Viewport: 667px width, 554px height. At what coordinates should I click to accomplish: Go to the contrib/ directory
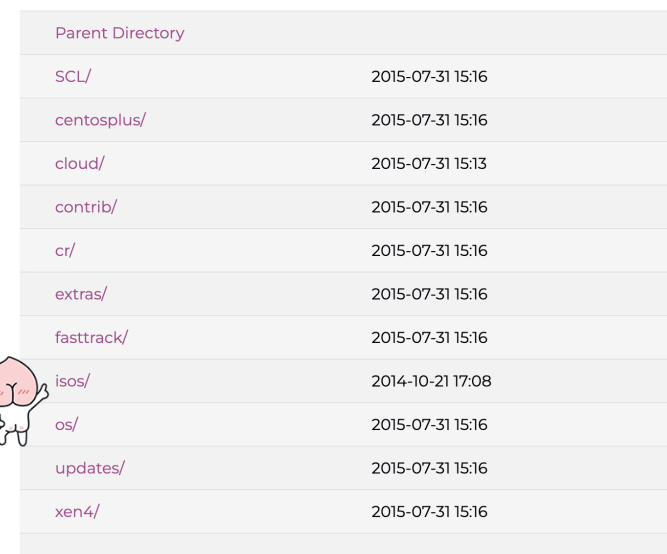(86, 207)
